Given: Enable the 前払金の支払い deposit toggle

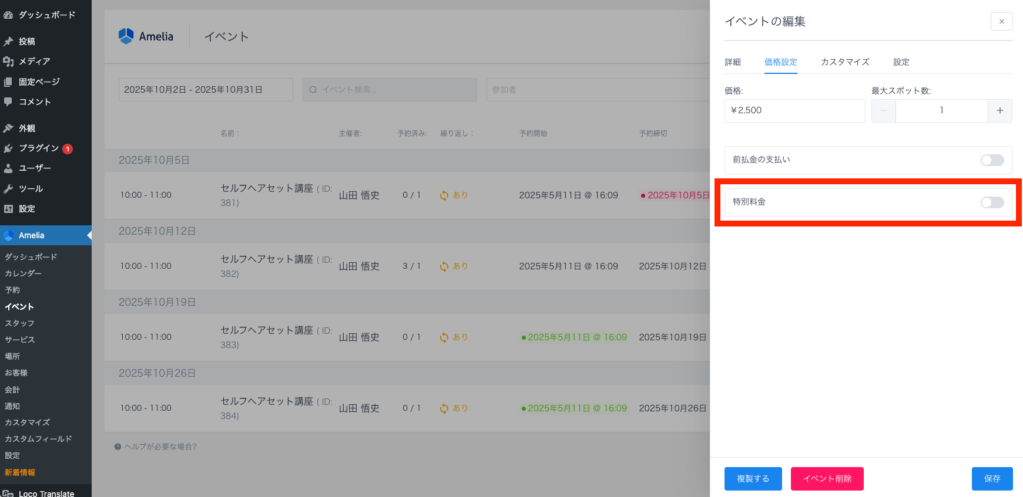Looking at the screenshot, I should (992, 160).
